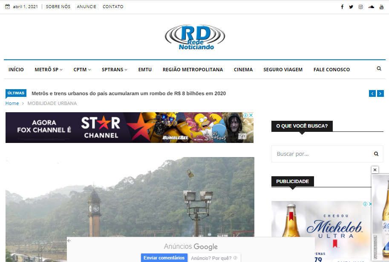Open the YouTube social icon
Screen dimensions: 389x262
coord(382,7)
